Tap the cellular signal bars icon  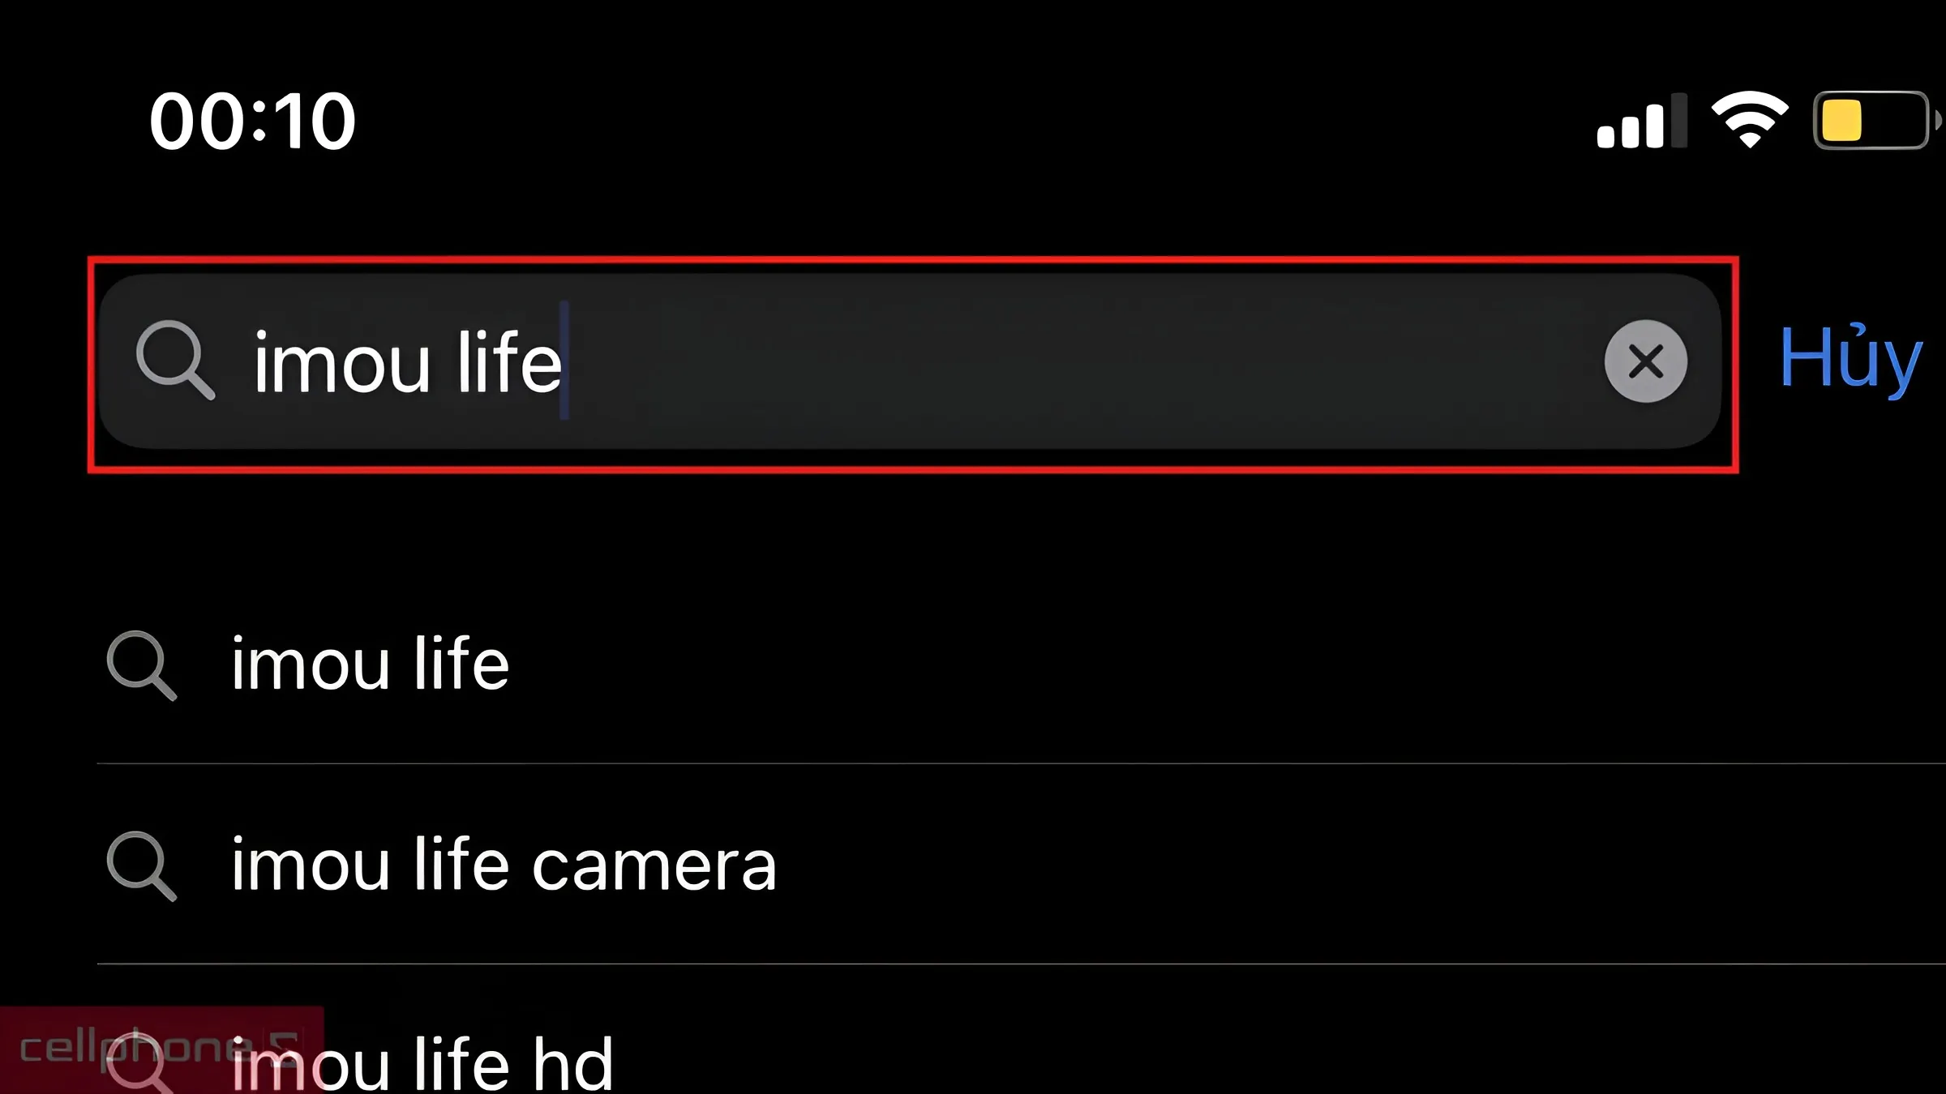pos(1642,121)
